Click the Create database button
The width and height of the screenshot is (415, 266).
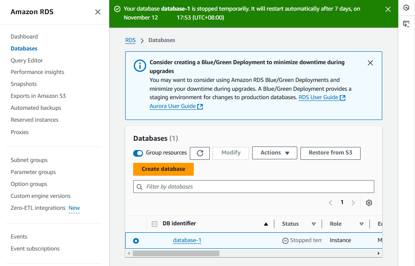[x=163, y=169]
